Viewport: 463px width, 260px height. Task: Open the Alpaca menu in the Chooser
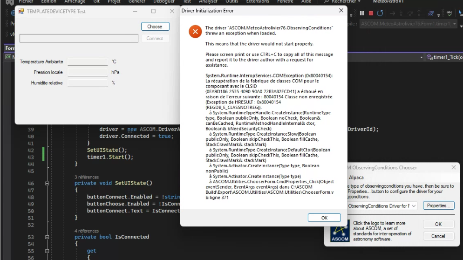coord(356,178)
